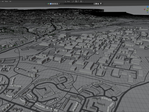The width and height of the screenshot is (149, 112).
Task: Click the magnifier icon beside the search field
Action: point(59,4)
